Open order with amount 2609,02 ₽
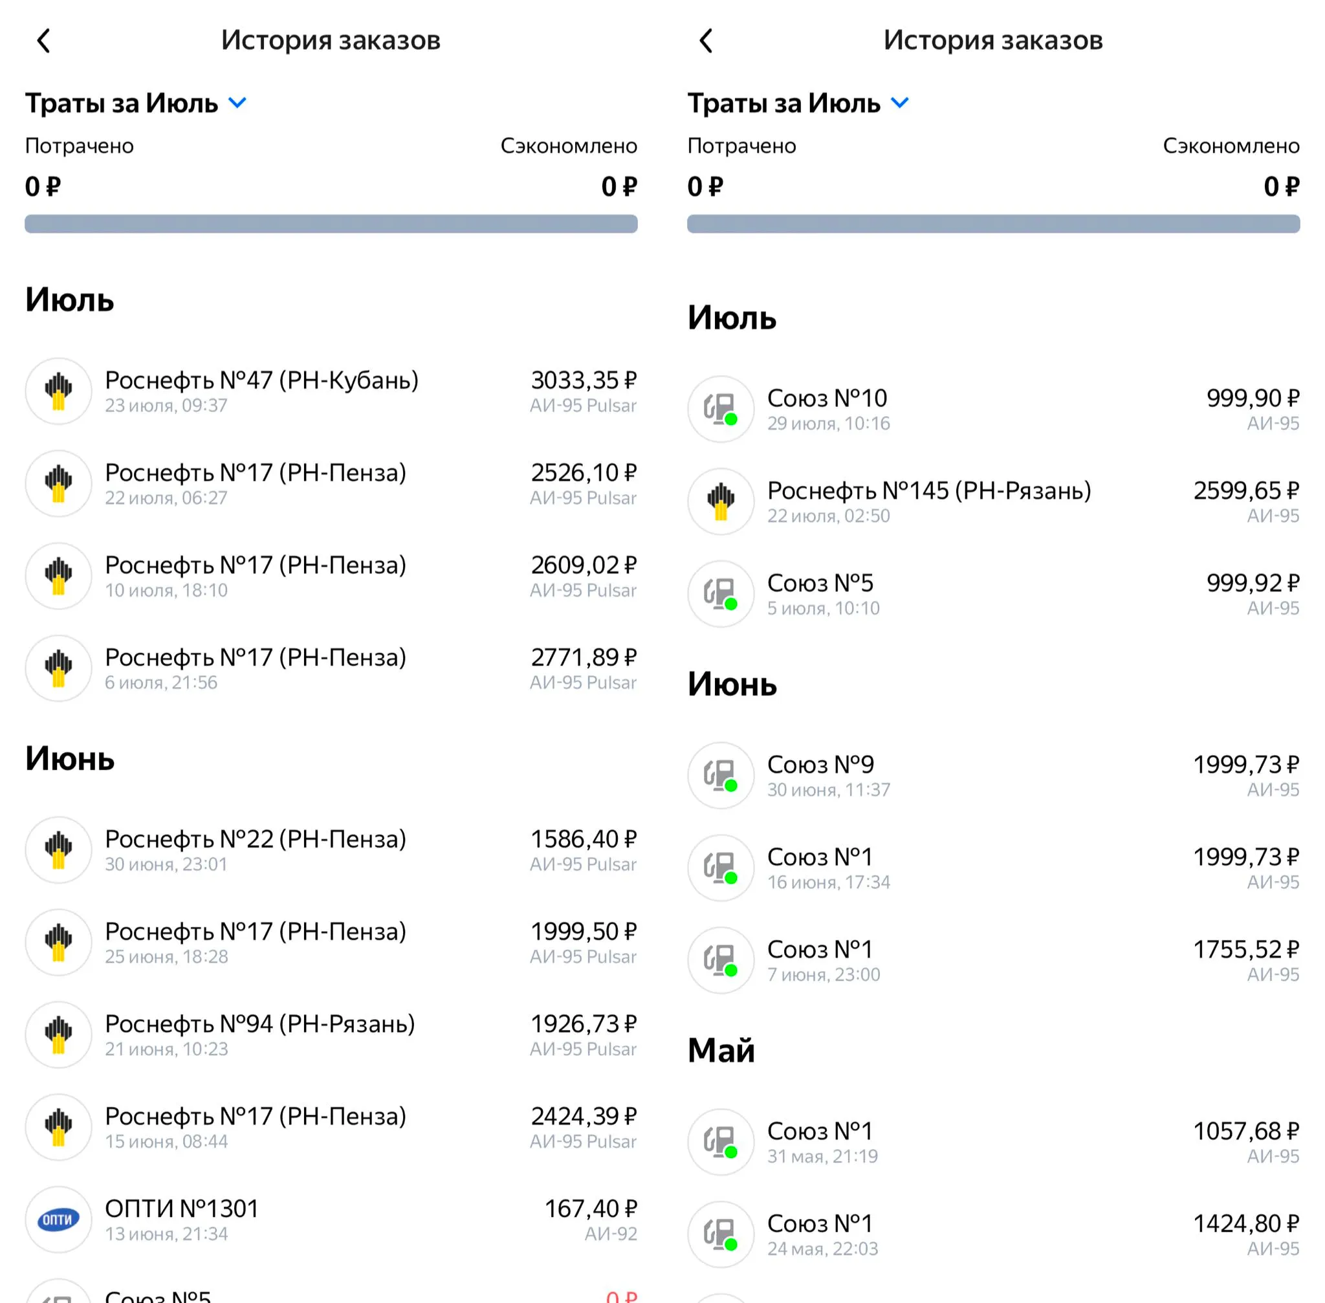Viewport: 1325px width, 1303px height. coord(583,566)
